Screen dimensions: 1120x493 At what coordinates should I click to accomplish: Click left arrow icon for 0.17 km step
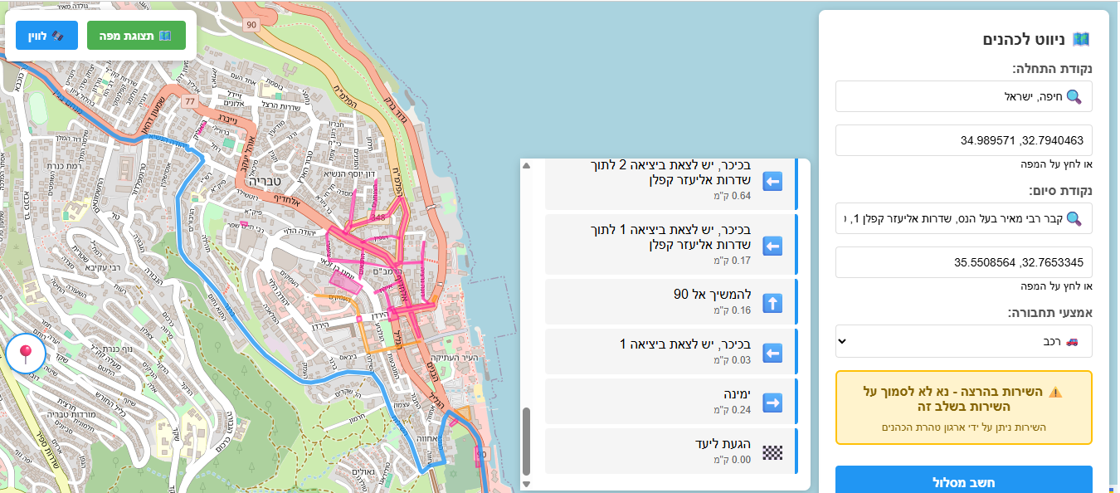coord(772,246)
